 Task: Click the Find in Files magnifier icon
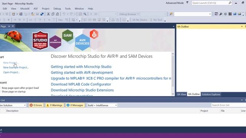[x=85, y=14]
